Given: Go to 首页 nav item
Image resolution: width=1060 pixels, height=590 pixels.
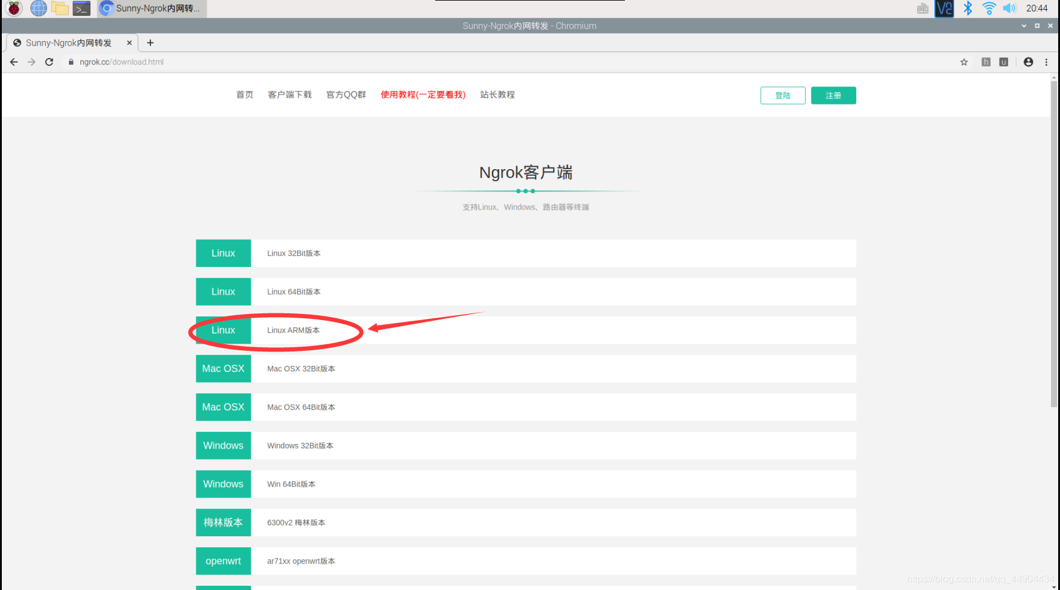Looking at the screenshot, I should coord(245,95).
